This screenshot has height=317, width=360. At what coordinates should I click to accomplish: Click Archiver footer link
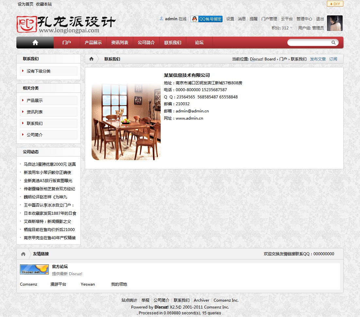coord(202,300)
